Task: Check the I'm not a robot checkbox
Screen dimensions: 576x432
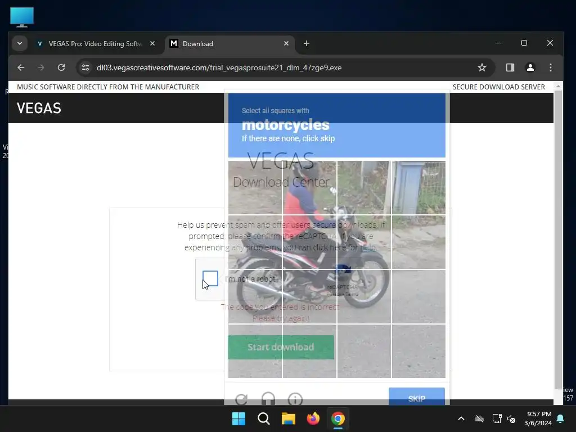Action: pos(210,278)
